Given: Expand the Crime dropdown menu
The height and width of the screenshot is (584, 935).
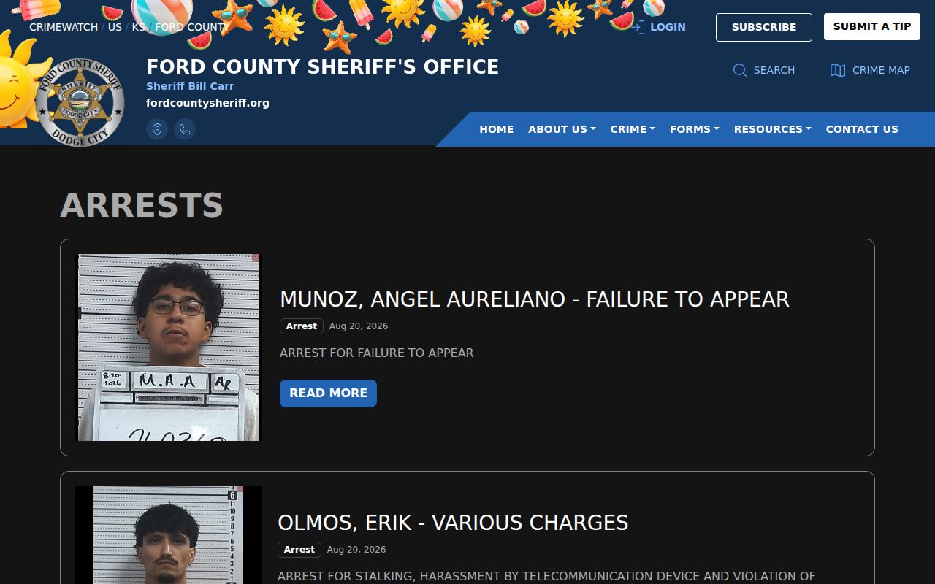Looking at the screenshot, I should tap(633, 129).
